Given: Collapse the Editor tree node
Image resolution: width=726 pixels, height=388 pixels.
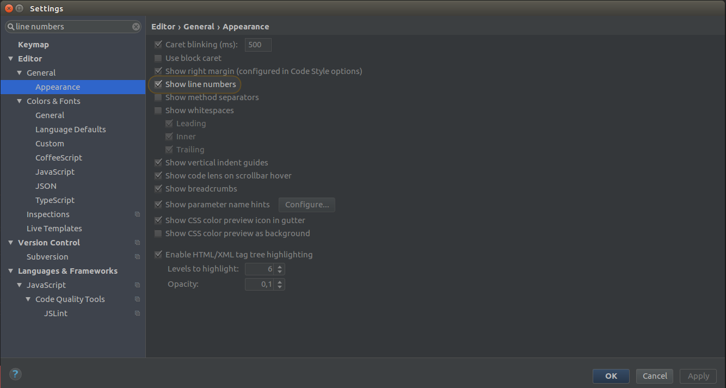Looking at the screenshot, I should [11, 59].
